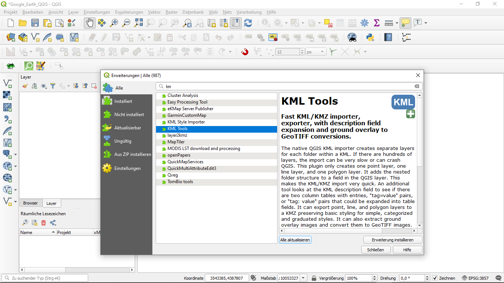Add a PostGIS layer elephant icon
The height and width of the screenshot is (283, 504).
point(7,154)
